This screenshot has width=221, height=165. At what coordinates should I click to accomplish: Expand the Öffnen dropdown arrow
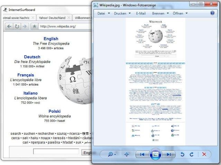coord(186,13)
